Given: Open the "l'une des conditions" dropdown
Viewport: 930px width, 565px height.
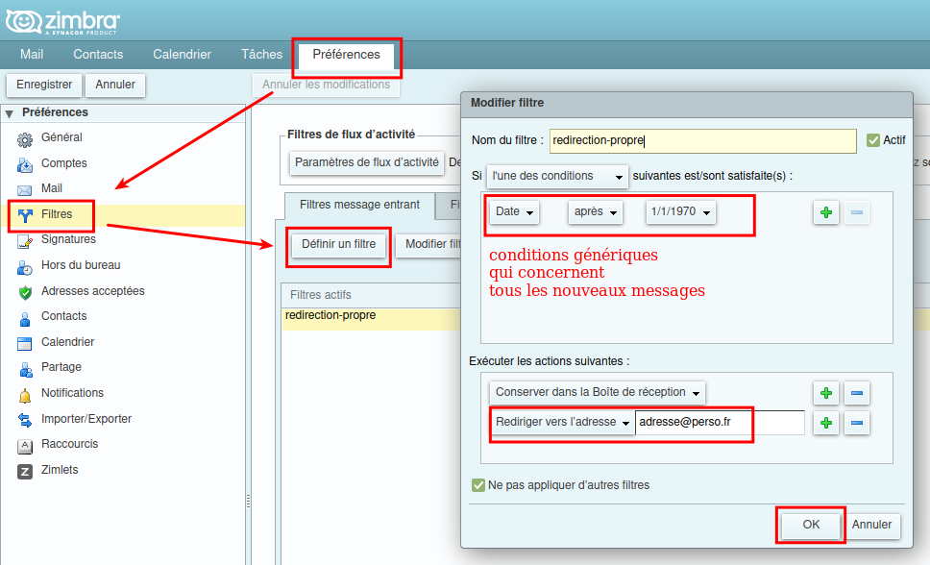Looking at the screenshot, I should pos(557,176).
